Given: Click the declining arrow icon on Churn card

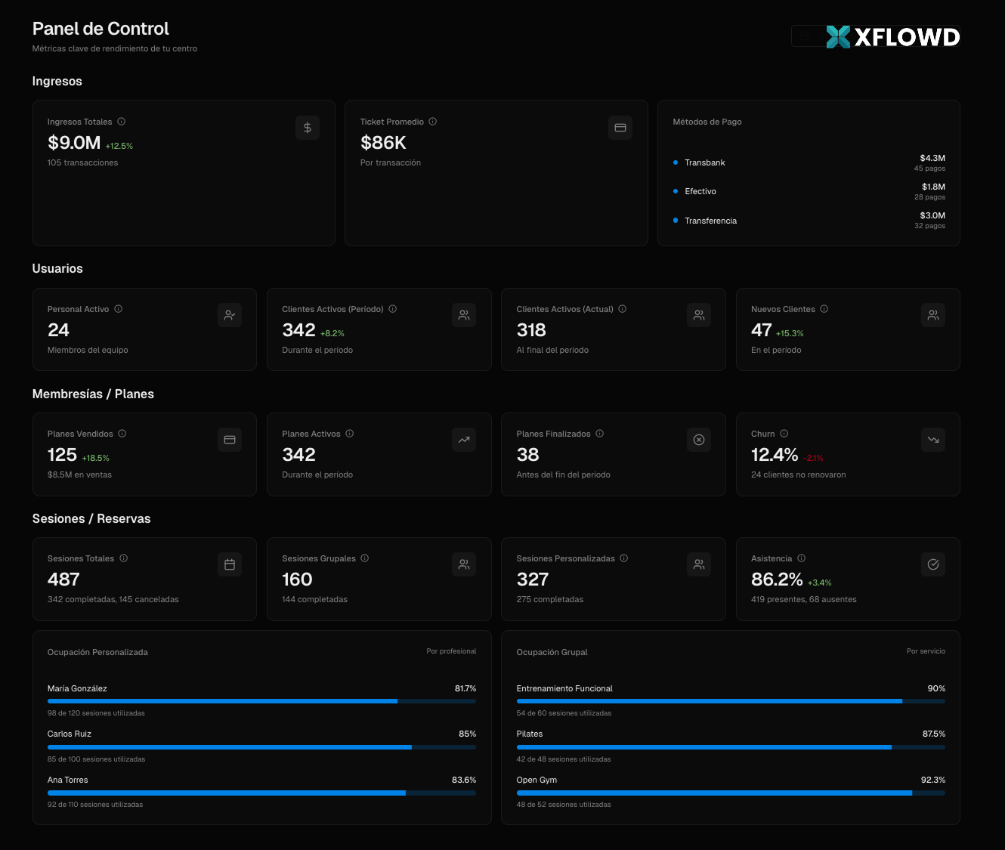Looking at the screenshot, I should pos(933,439).
